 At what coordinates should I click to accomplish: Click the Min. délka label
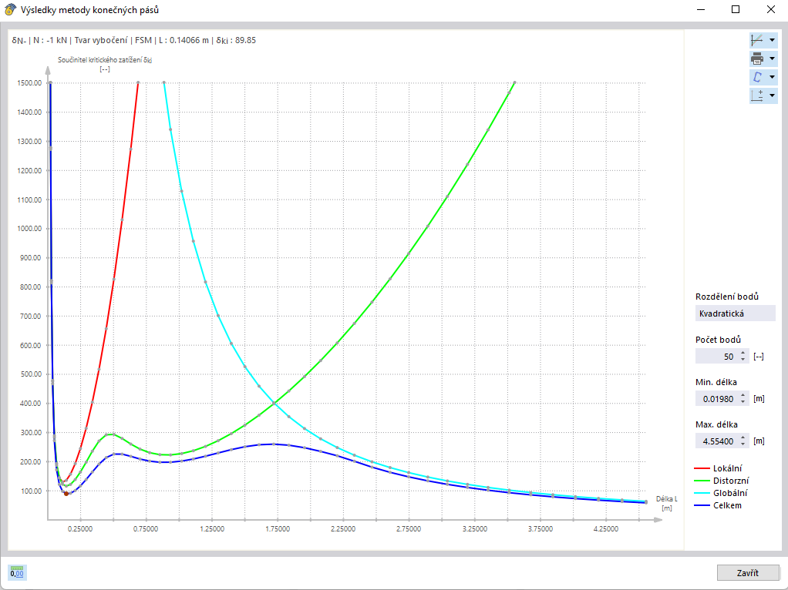[x=716, y=382]
